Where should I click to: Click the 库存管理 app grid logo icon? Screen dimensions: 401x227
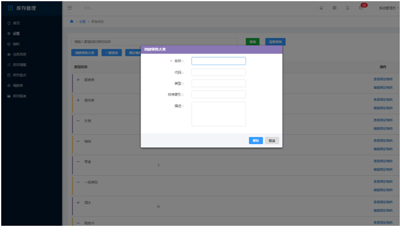pyautogui.click(x=10, y=8)
